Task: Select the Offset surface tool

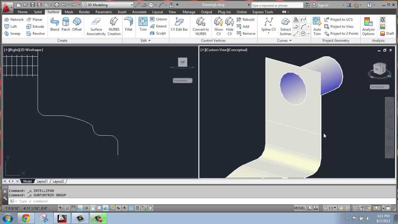Action: [77, 24]
